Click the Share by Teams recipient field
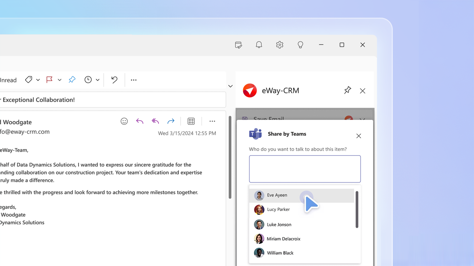474x266 pixels. pyautogui.click(x=305, y=169)
